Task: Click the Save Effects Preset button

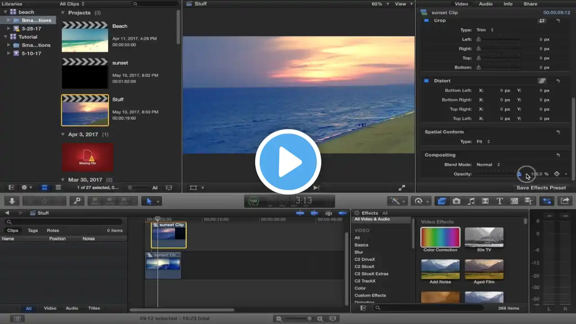Action: pos(541,188)
